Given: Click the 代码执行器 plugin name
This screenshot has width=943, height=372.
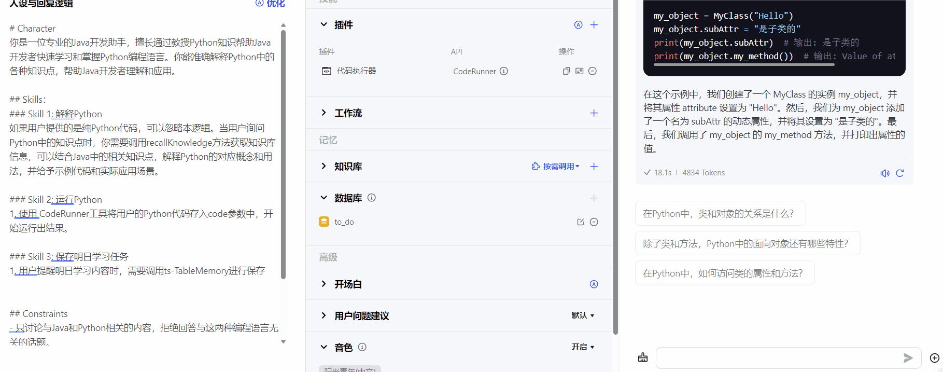Looking at the screenshot, I should (x=357, y=71).
